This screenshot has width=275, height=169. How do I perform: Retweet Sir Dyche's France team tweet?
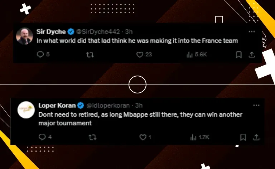click(90, 55)
